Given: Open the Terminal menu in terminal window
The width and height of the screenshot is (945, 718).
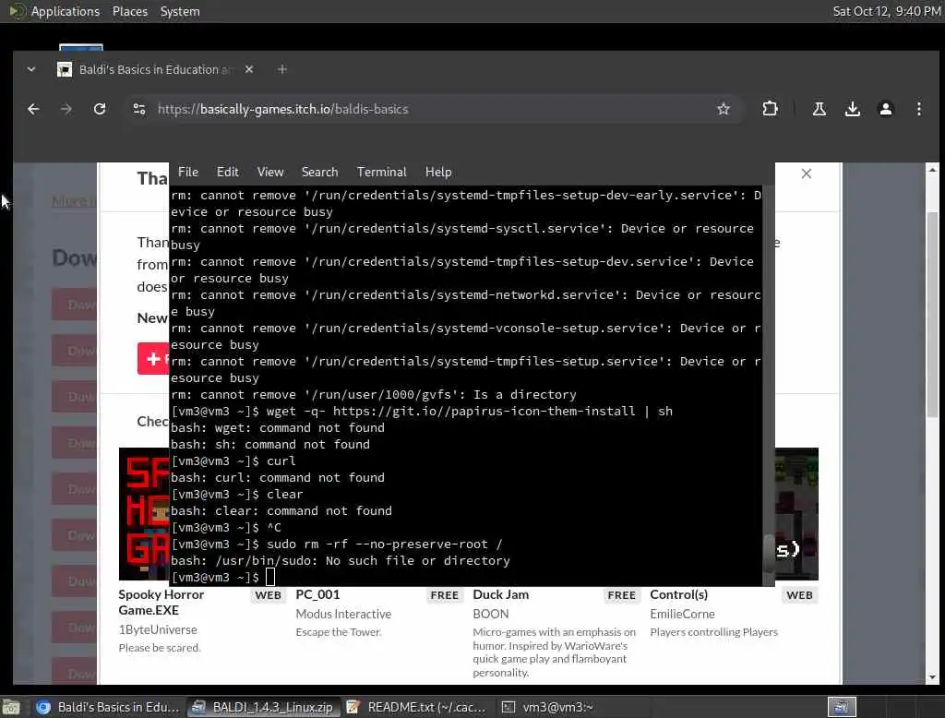Looking at the screenshot, I should click(381, 172).
